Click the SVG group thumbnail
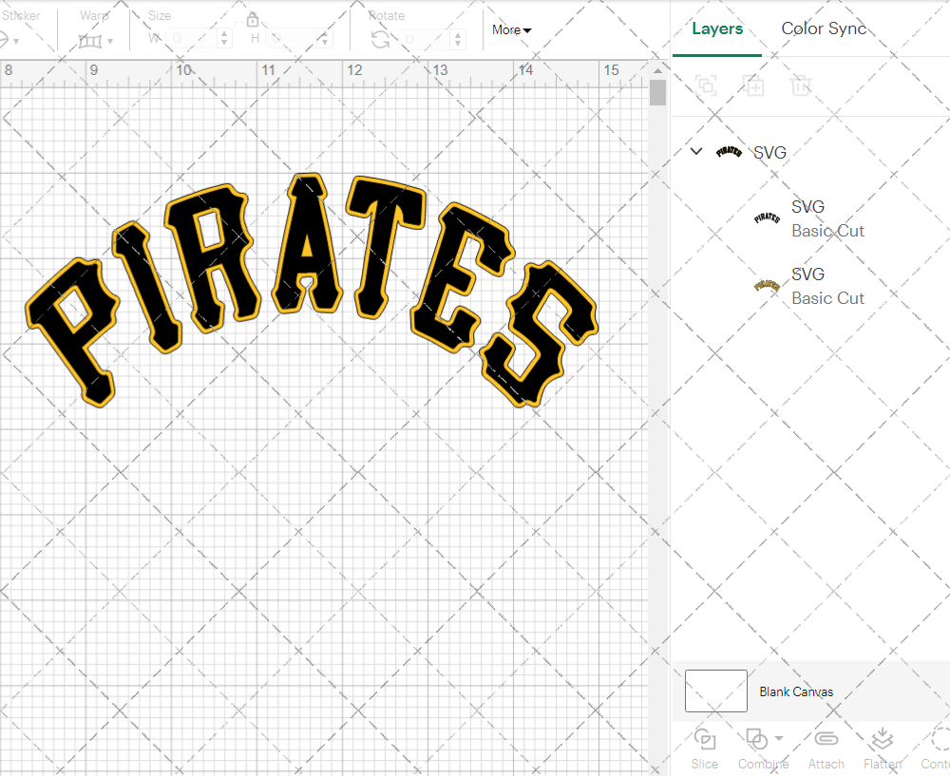Screen dimensions: 950x776 coord(729,151)
